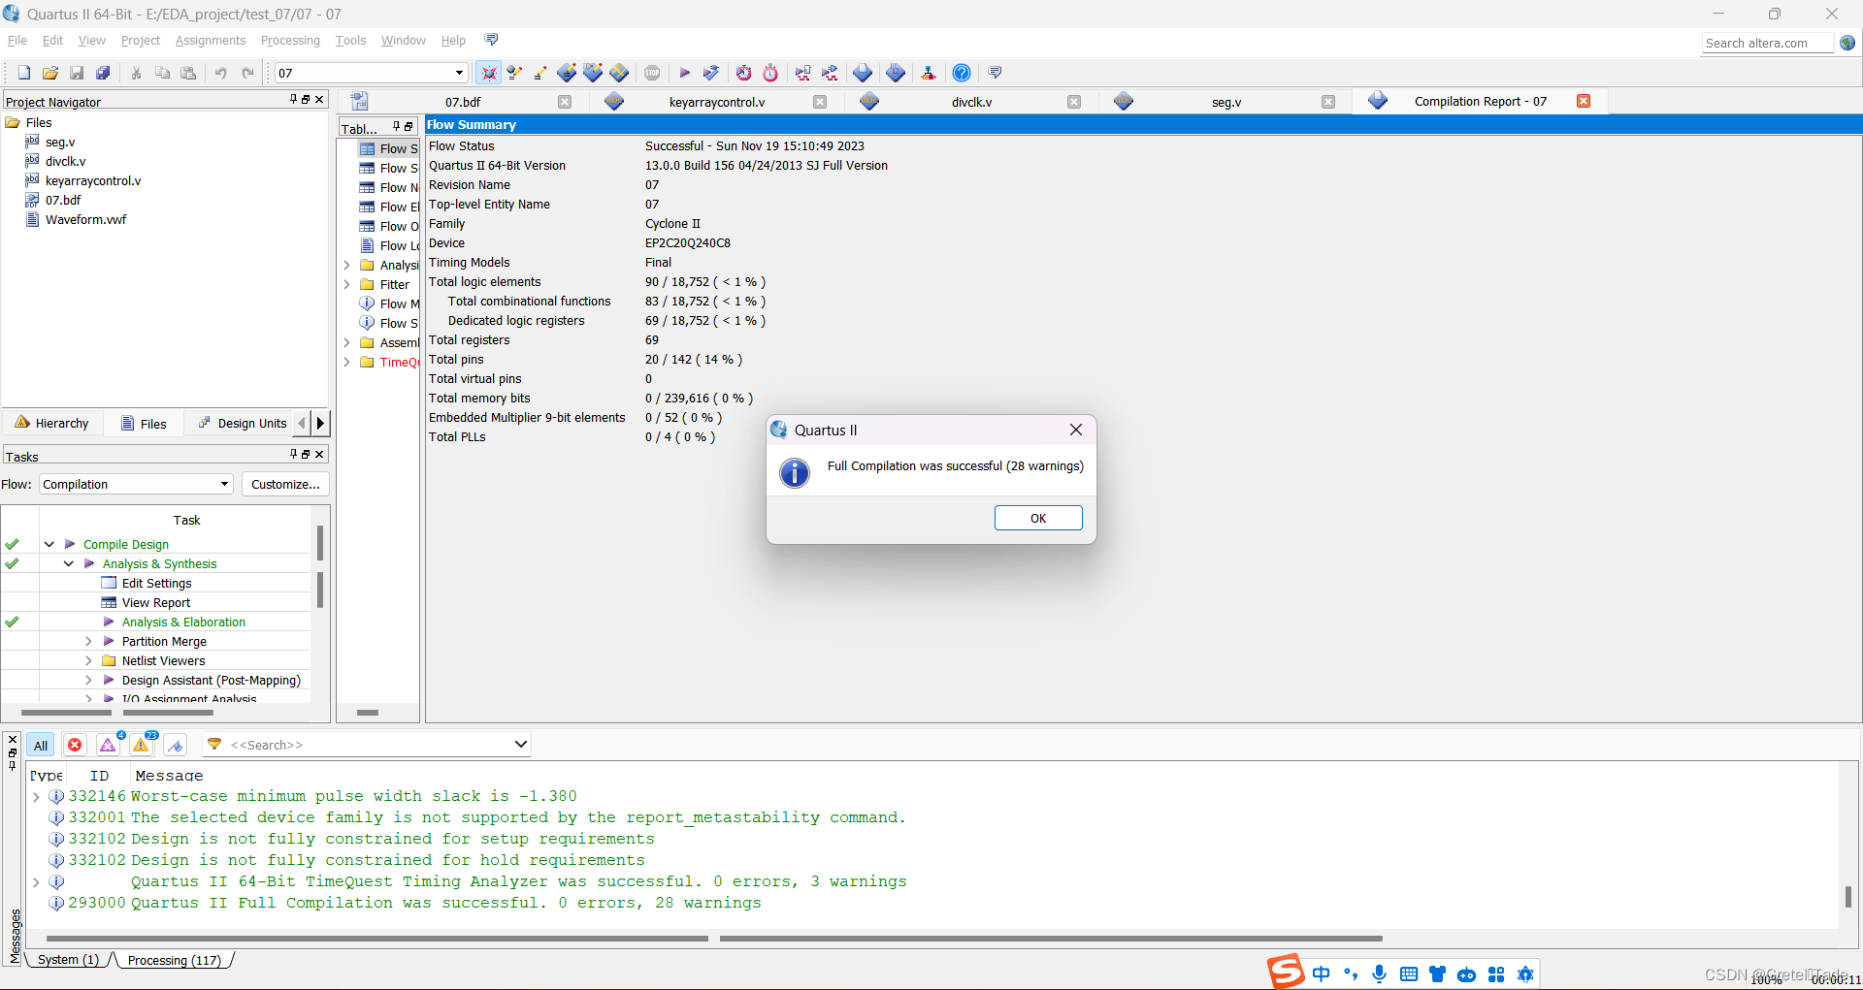Click the Stop Processing icon
The width and height of the screenshot is (1863, 990).
(652, 73)
